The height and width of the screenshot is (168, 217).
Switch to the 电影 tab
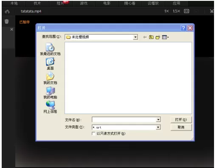tap(107, 3)
